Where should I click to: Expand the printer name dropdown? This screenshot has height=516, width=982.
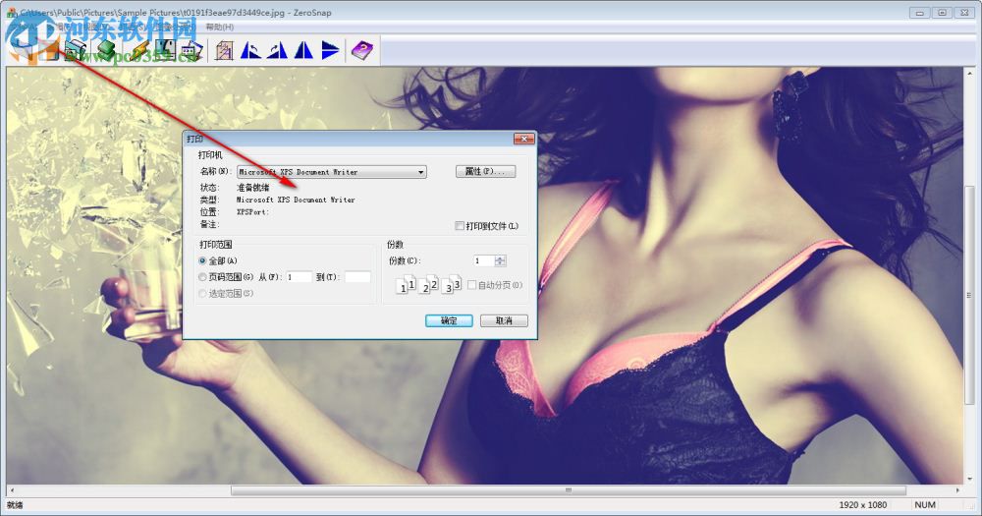[x=421, y=172]
